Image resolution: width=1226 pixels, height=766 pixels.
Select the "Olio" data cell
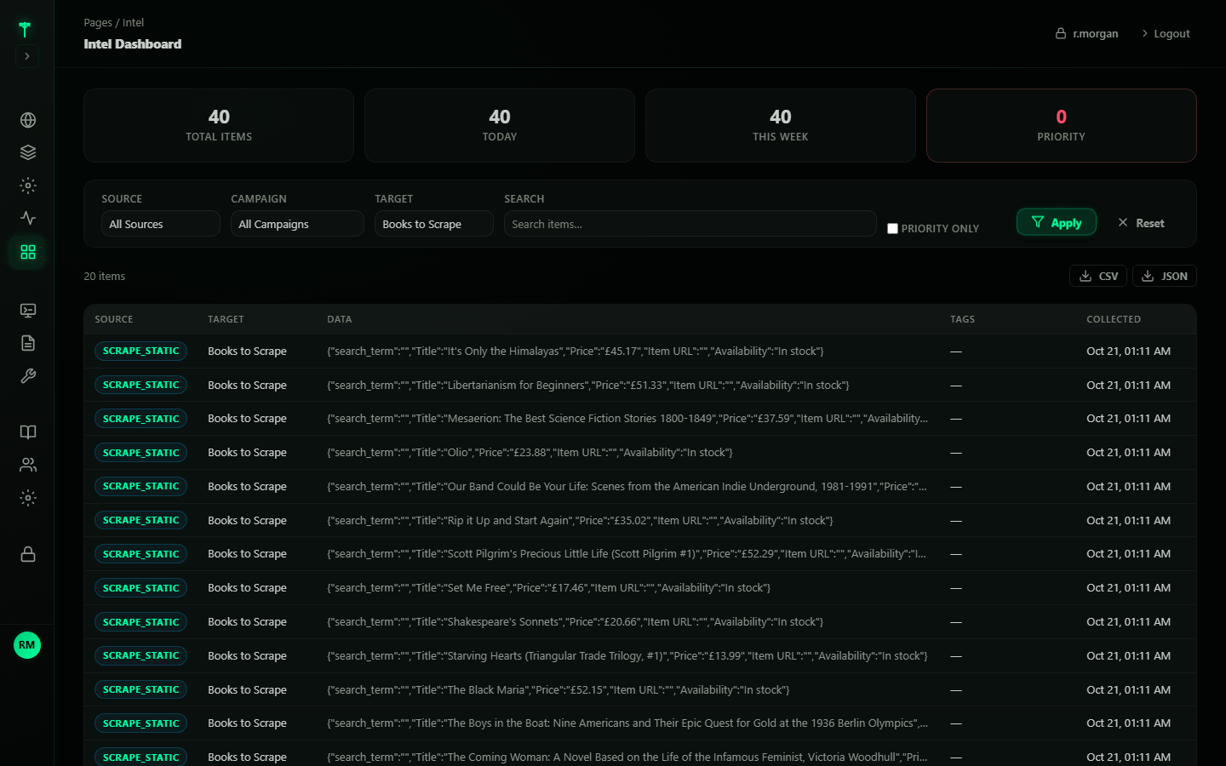point(530,453)
